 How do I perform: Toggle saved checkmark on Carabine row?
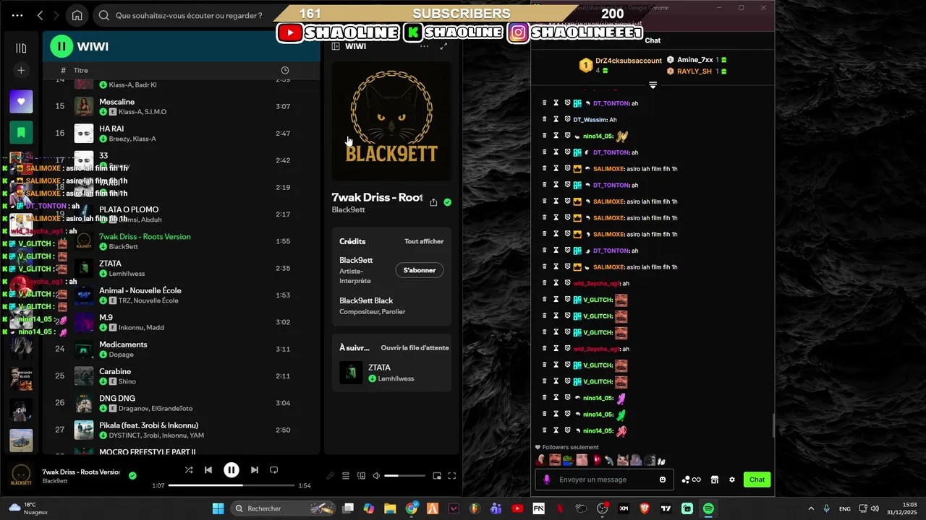point(103,381)
